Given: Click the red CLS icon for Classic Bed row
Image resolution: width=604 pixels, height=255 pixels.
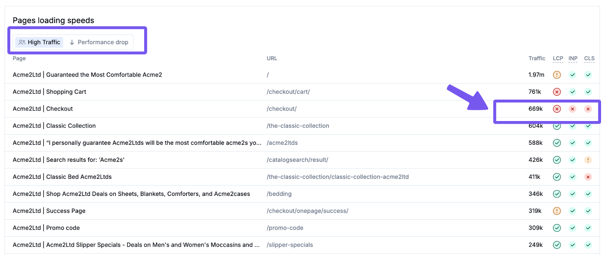Looking at the screenshot, I should click(588, 177).
